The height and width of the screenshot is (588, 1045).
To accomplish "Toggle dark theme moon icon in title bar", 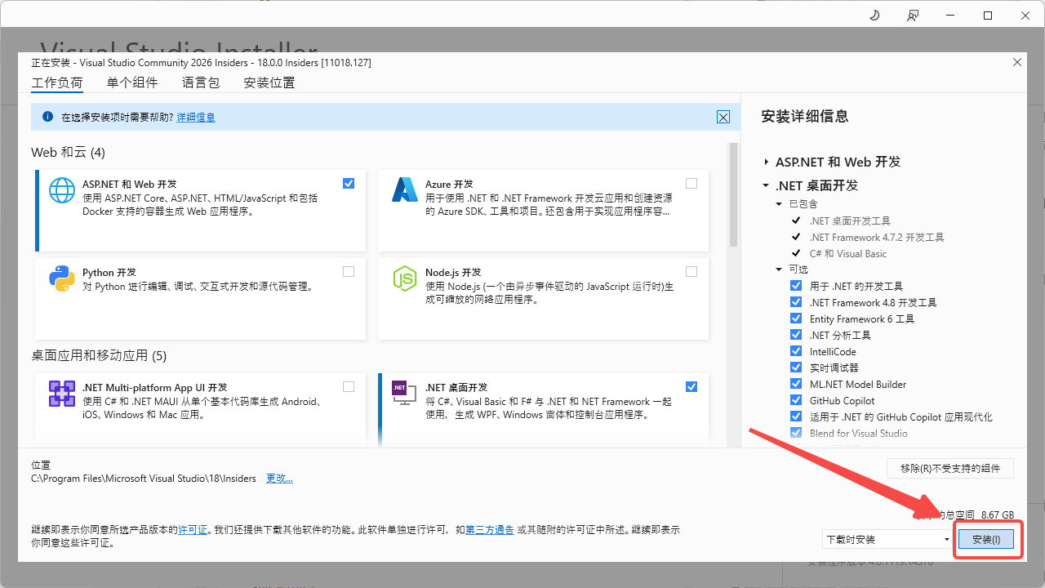I will click(x=874, y=16).
